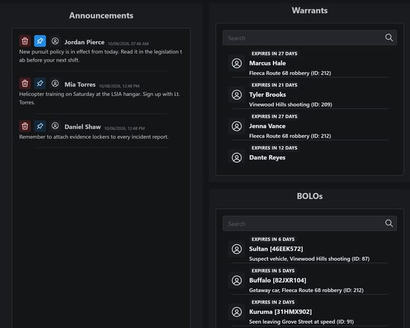Click Kuruma's EXPIRES IN 2 DAYS label
410x328 pixels.
pyautogui.click(x=273, y=302)
